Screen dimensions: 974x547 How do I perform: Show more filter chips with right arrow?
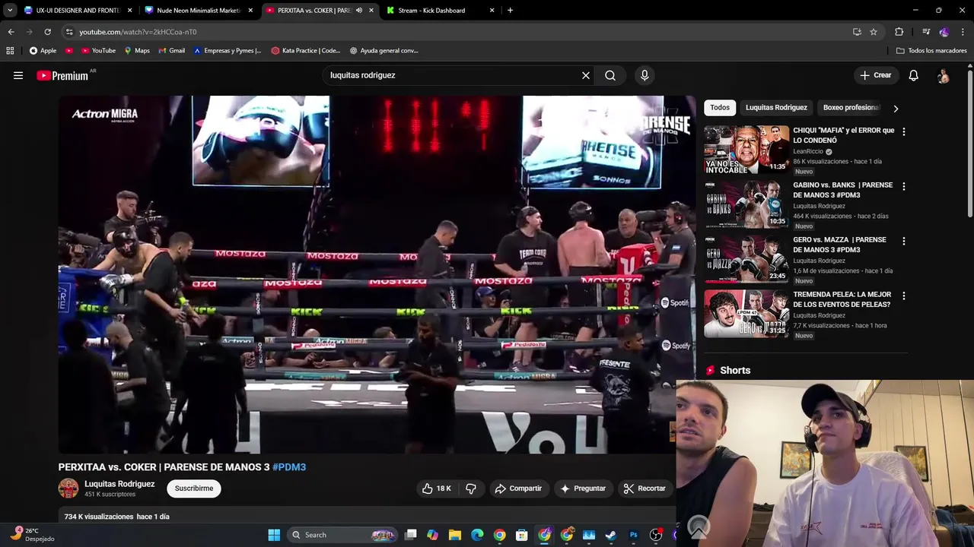[896, 108]
